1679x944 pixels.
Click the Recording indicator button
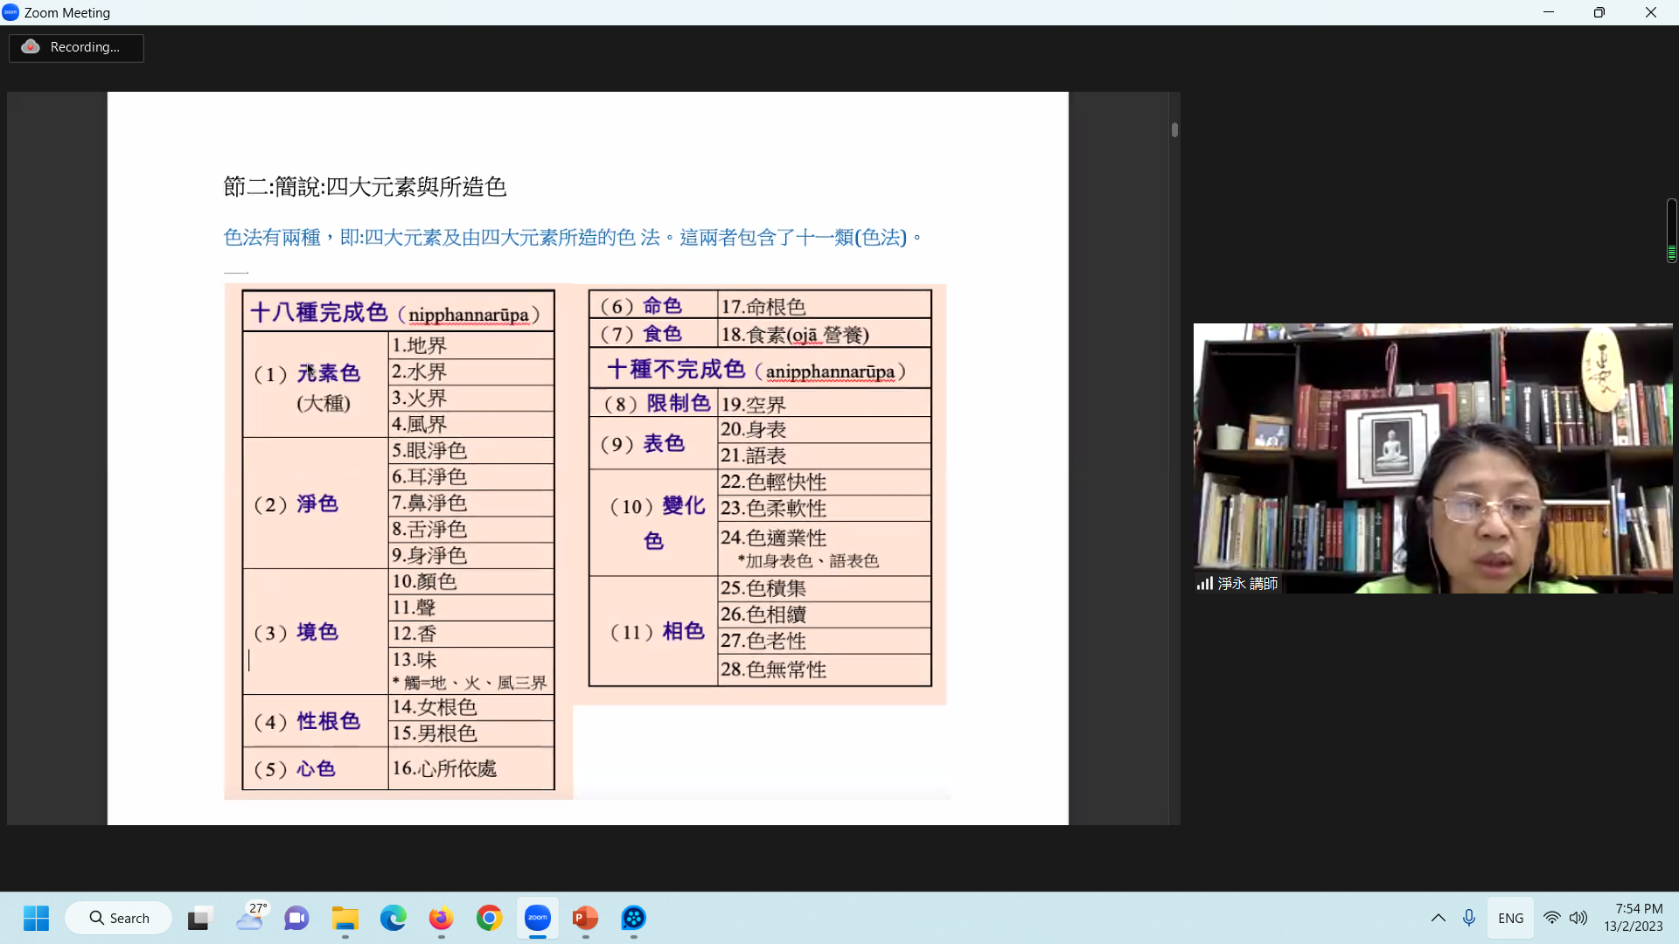[x=76, y=47]
